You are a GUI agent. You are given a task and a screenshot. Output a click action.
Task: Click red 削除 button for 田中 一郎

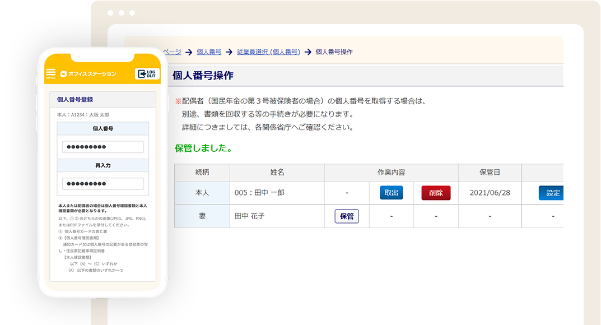(x=436, y=193)
